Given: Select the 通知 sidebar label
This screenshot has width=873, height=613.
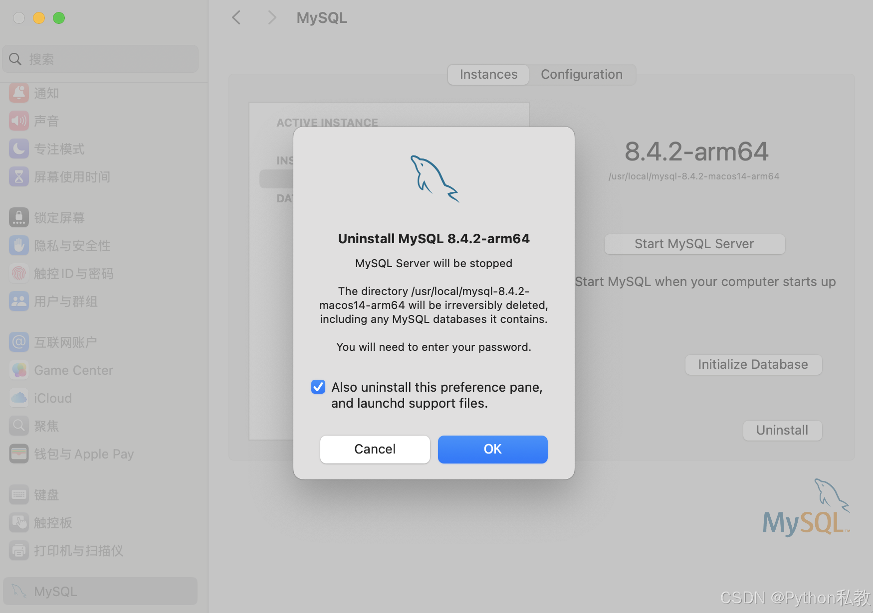Looking at the screenshot, I should 46,93.
